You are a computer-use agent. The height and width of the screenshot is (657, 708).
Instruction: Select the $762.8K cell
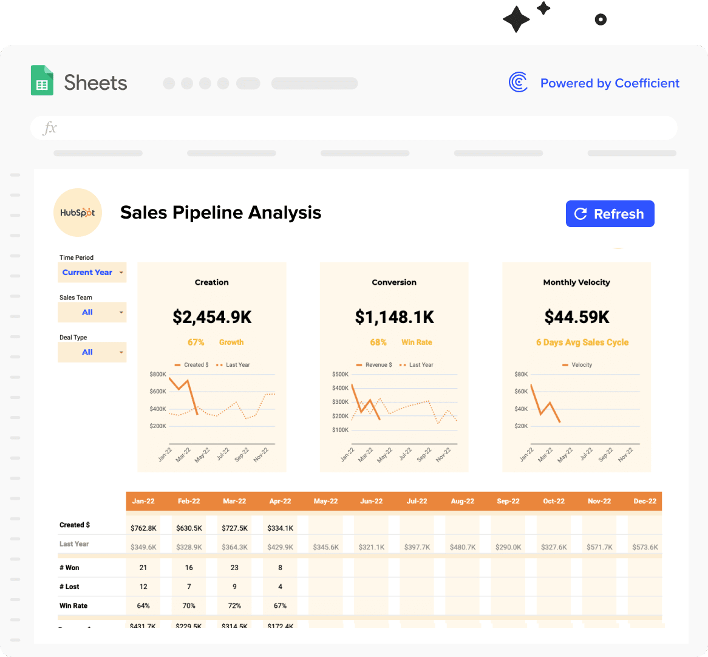143,528
